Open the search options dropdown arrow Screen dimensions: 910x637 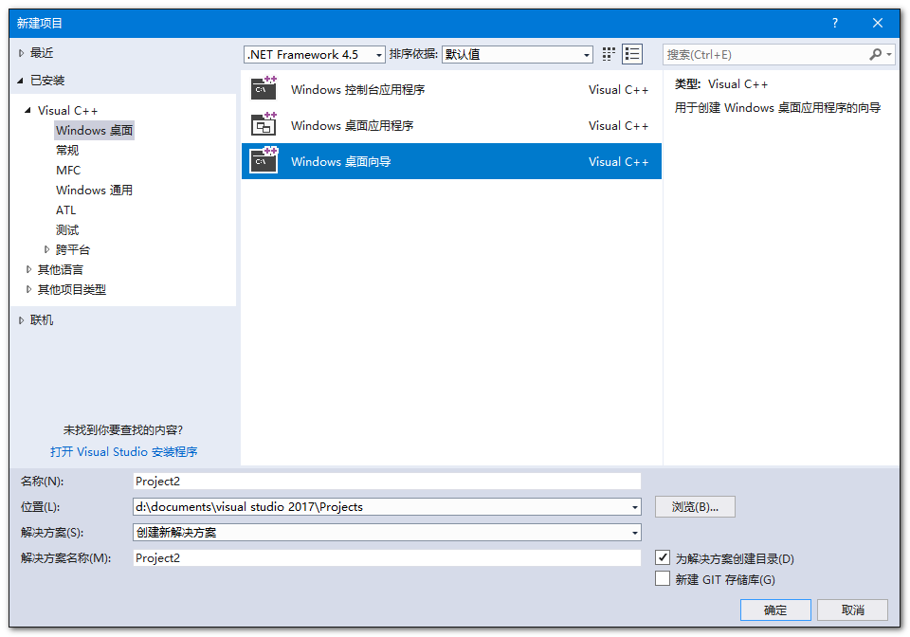point(888,55)
